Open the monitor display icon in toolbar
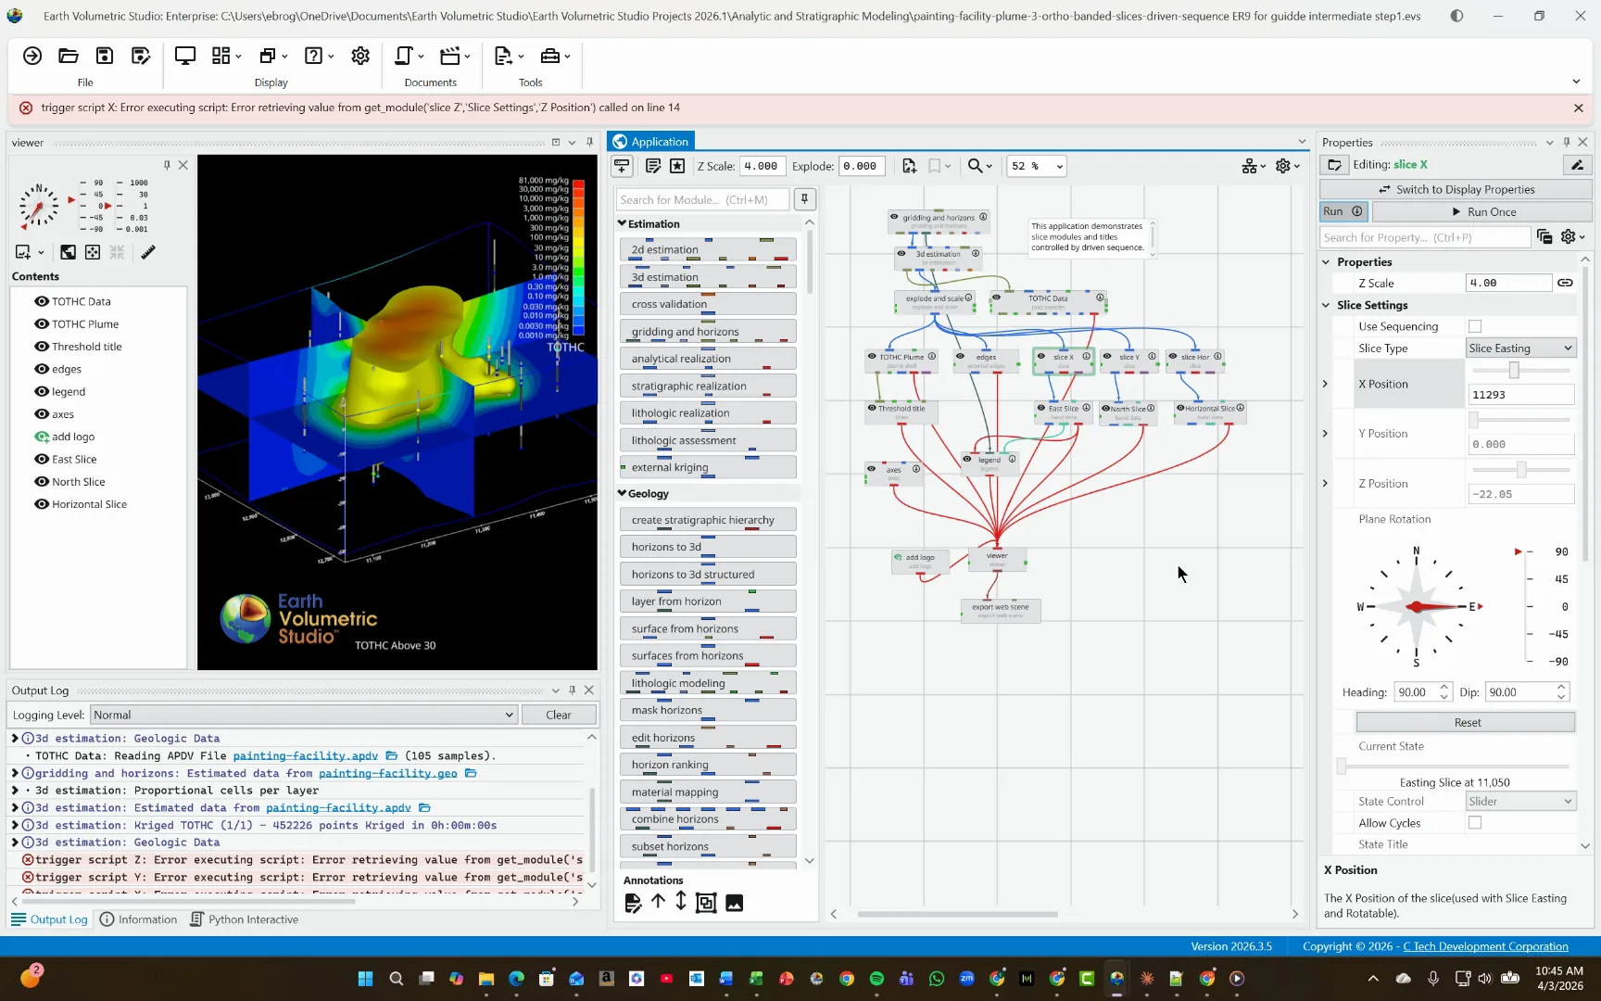 pyautogui.click(x=185, y=57)
